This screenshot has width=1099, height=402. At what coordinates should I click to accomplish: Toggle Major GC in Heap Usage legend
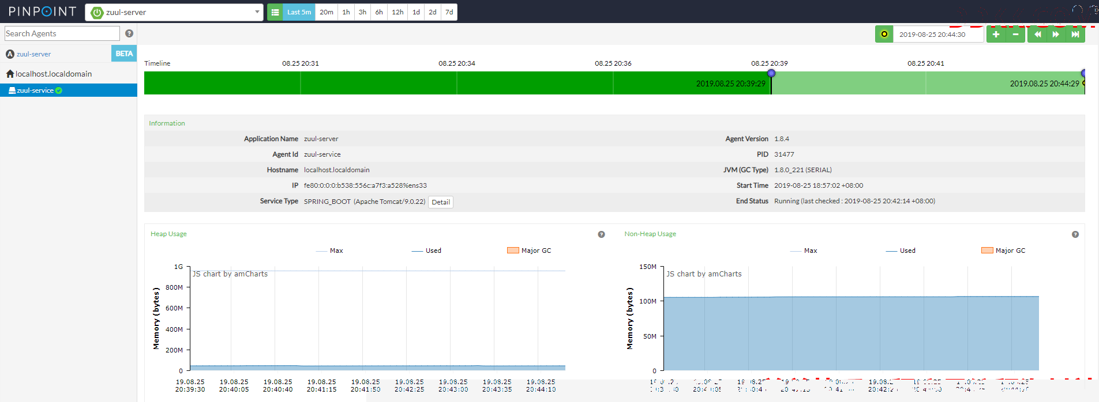[529, 251]
